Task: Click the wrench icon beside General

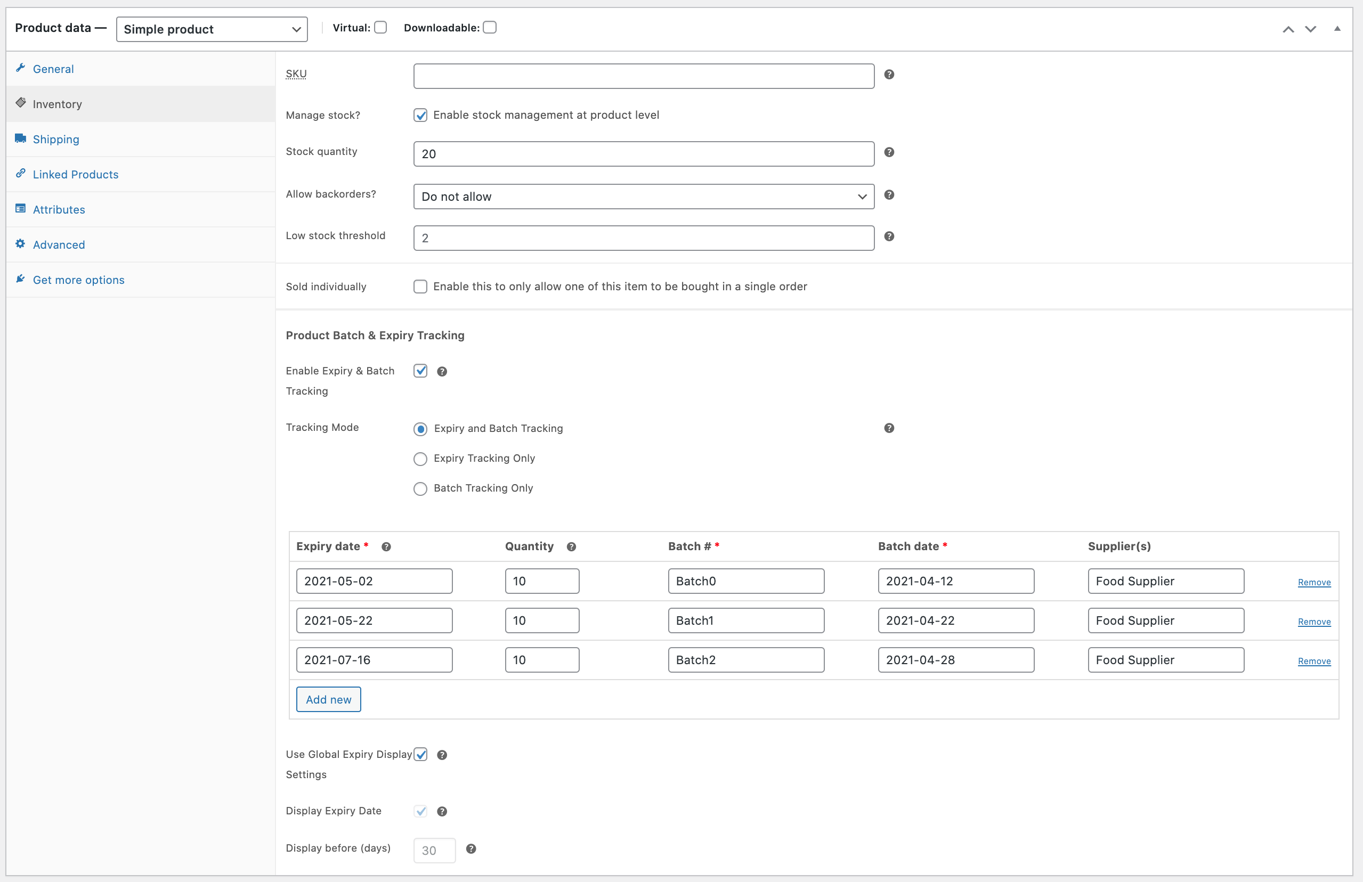Action: coord(21,69)
